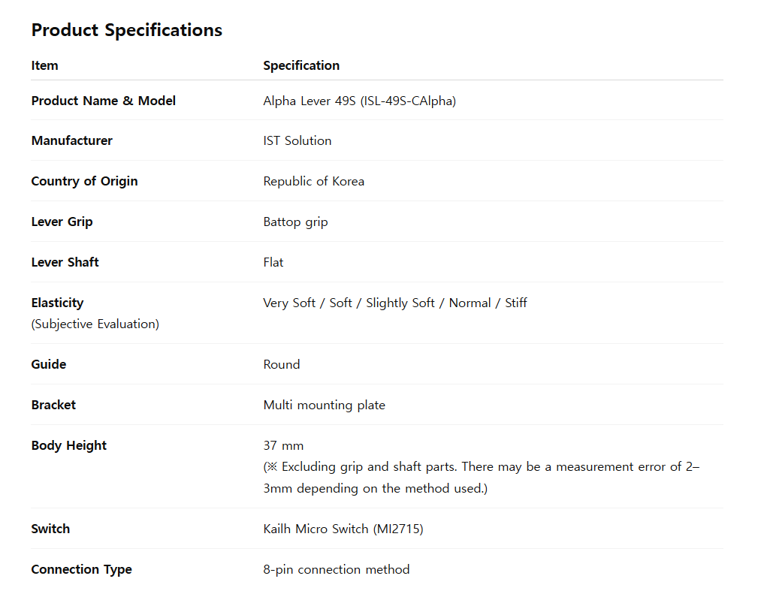Select the Specification column header
The image size is (761, 606).
[x=301, y=65]
